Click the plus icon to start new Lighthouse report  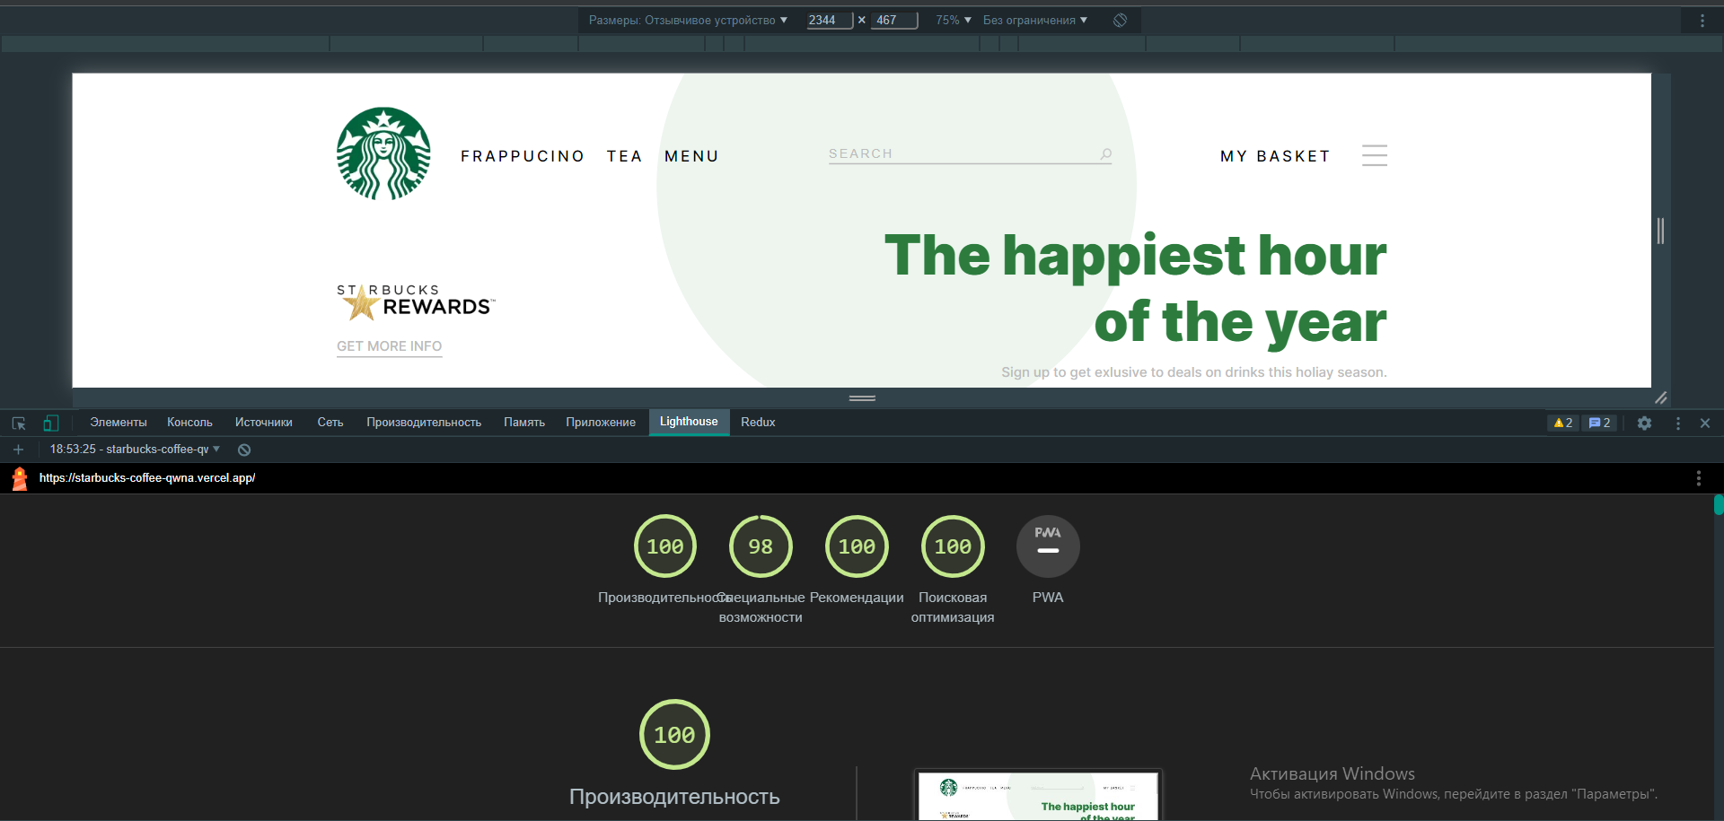pyautogui.click(x=19, y=450)
